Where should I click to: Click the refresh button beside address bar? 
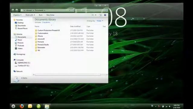[x=73, y=10]
